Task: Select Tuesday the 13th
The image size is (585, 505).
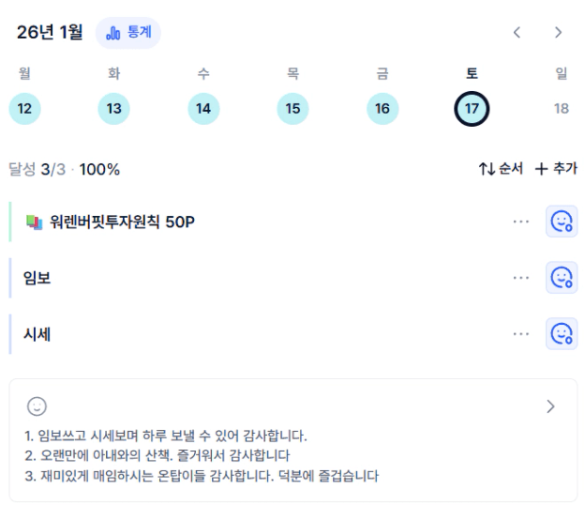Action: click(x=113, y=109)
